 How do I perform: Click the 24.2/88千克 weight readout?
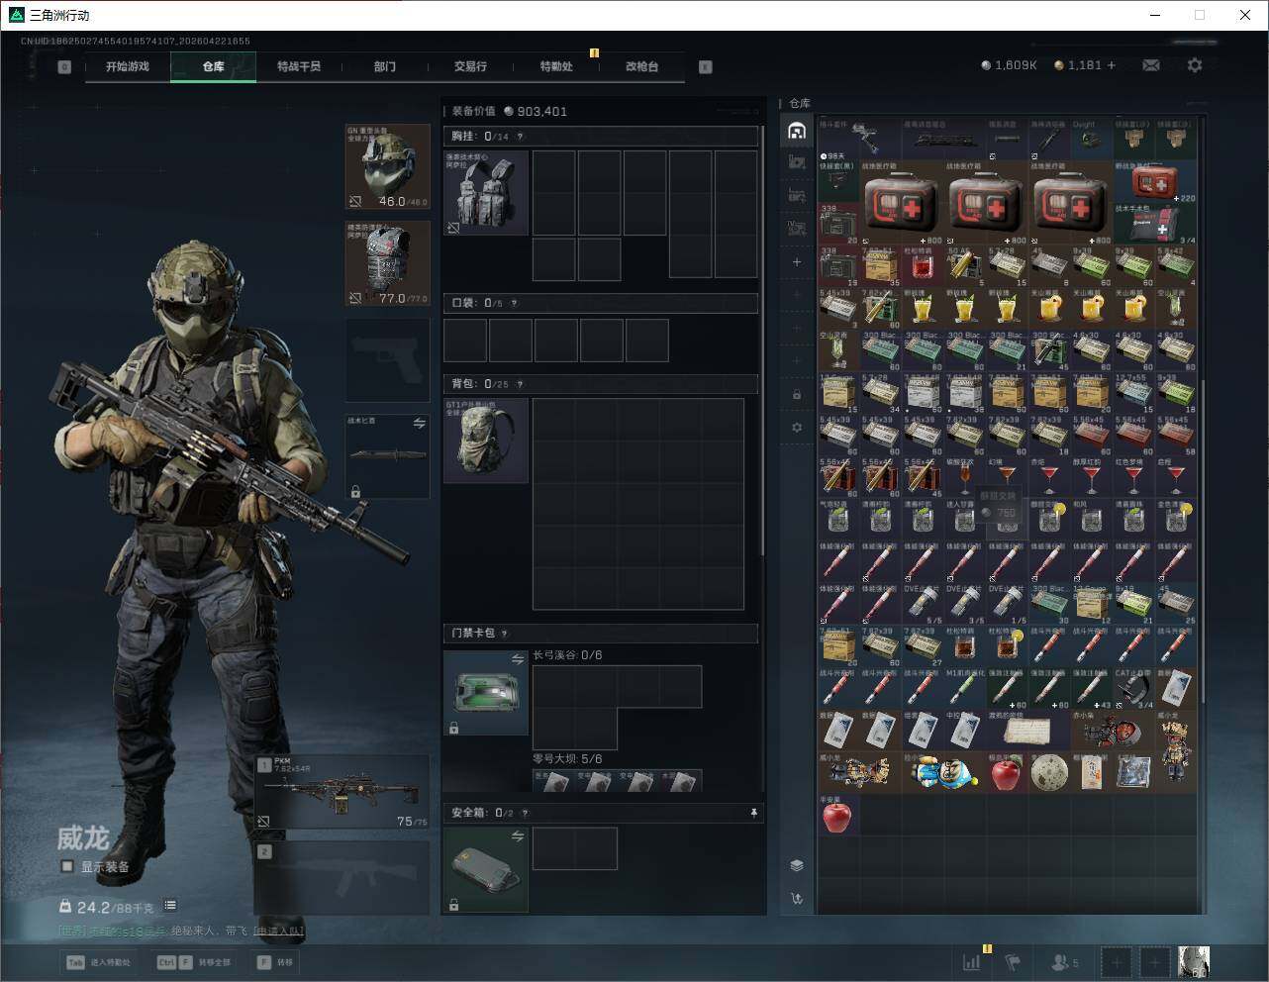click(x=107, y=907)
